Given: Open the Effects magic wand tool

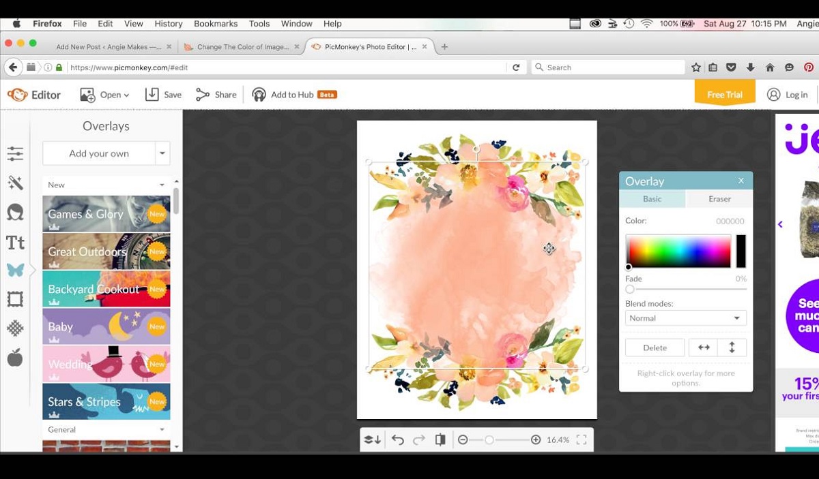Looking at the screenshot, I should point(15,183).
